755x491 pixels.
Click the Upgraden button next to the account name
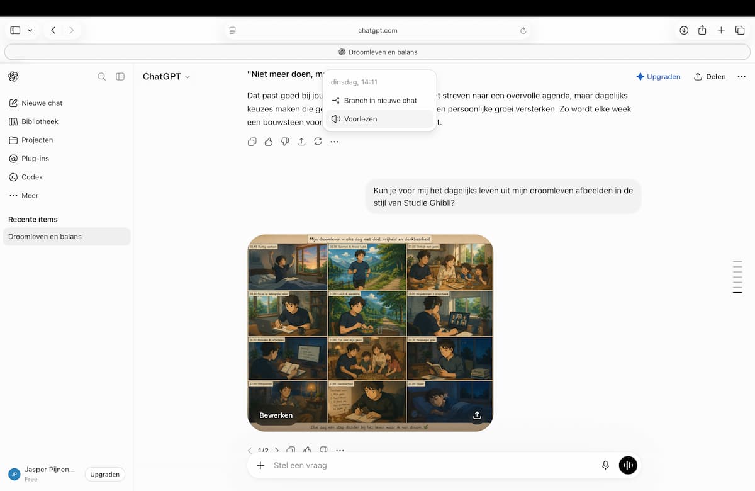(105, 475)
